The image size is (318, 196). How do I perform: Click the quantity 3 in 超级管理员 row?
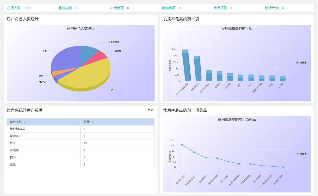coord(85,129)
